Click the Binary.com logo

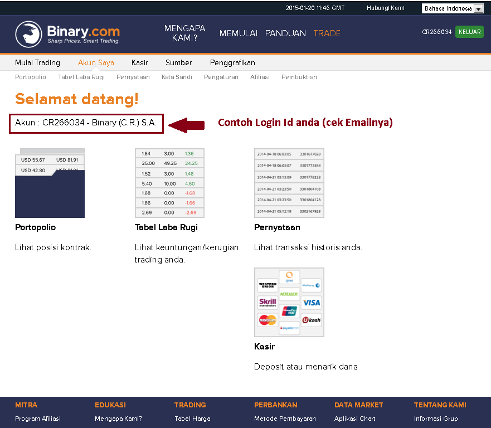pyautogui.click(x=67, y=34)
